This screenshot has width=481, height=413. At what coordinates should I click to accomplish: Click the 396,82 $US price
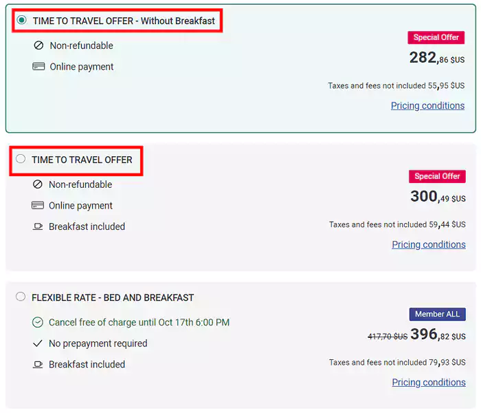[438, 335]
